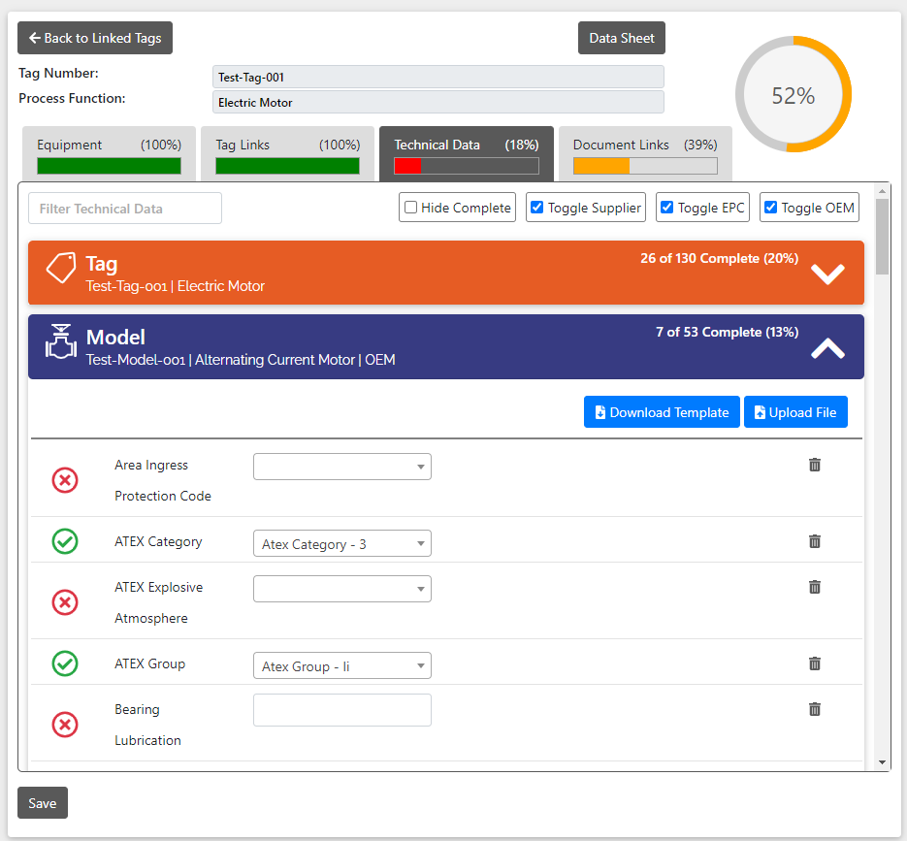Click the "7 of 53 Complete (13%)" text

point(727,332)
